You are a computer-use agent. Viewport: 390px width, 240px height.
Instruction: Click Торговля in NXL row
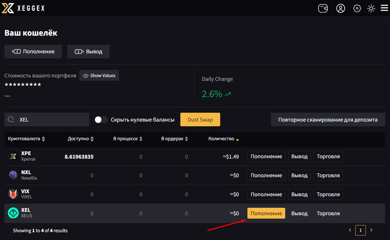coord(328,175)
